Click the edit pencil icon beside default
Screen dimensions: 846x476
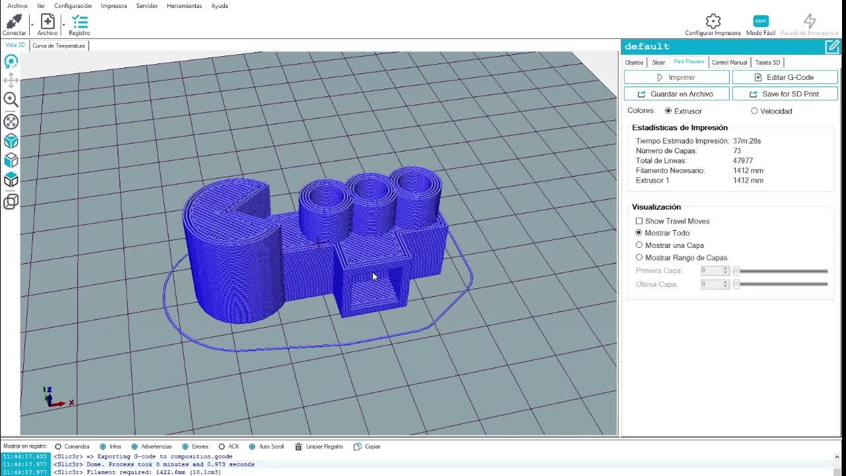point(832,46)
